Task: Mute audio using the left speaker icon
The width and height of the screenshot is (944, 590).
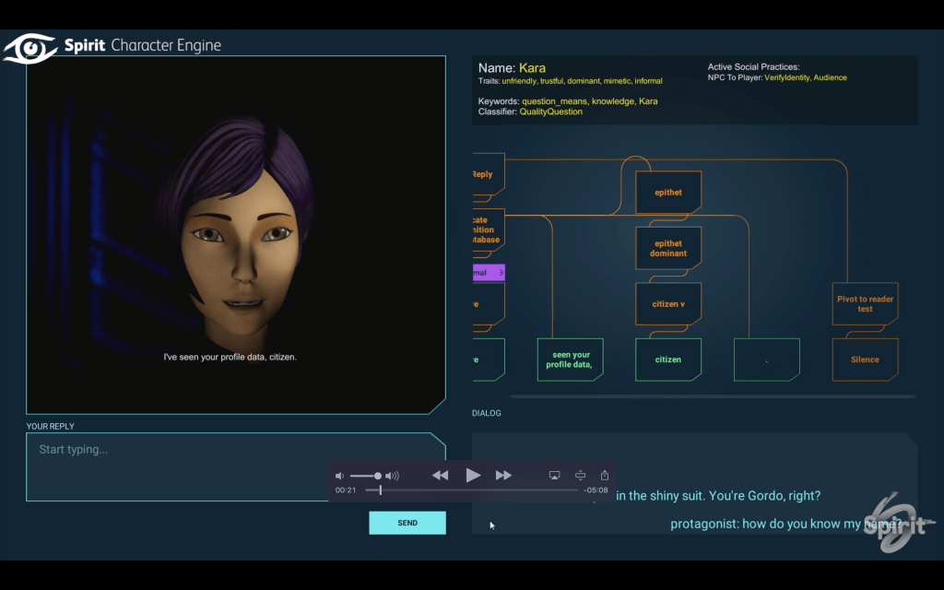Action: tap(340, 475)
